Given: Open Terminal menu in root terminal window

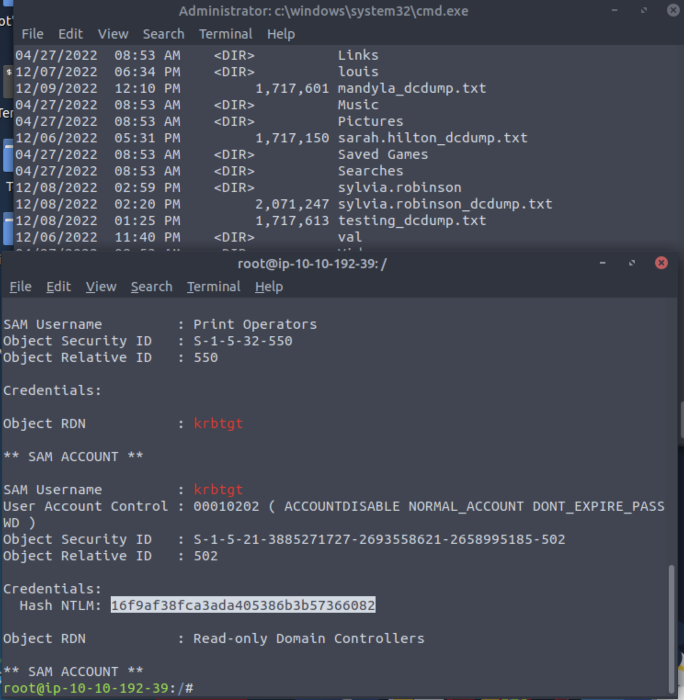Looking at the screenshot, I should click(213, 287).
